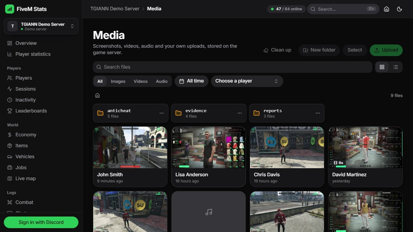Open the evidence folder
413x232 pixels.
pyautogui.click(x=209, y=113)
